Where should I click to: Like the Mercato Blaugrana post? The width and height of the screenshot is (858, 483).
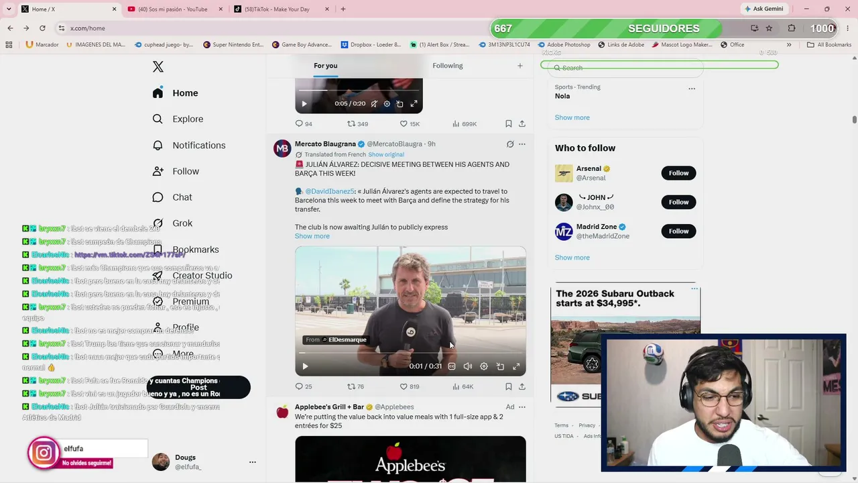(404, 386)
